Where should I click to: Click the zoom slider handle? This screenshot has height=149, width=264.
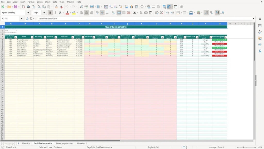click(x=243, y=147)
